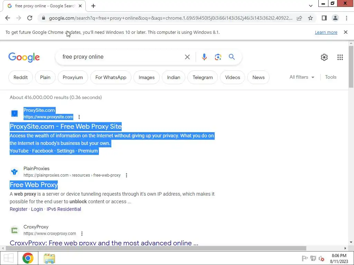Viewport: 354px width, 265px height.
Task: Open File Explorer from taskbar
Action: (49, 258)
